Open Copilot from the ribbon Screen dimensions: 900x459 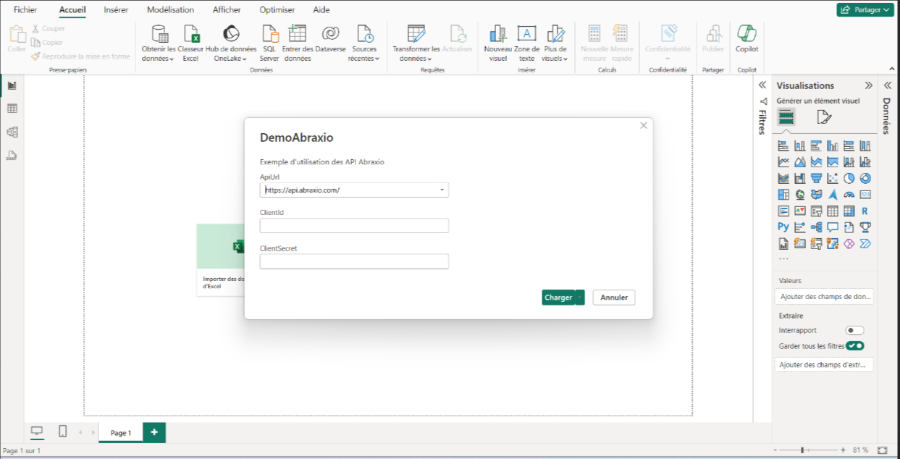(747, 38)
